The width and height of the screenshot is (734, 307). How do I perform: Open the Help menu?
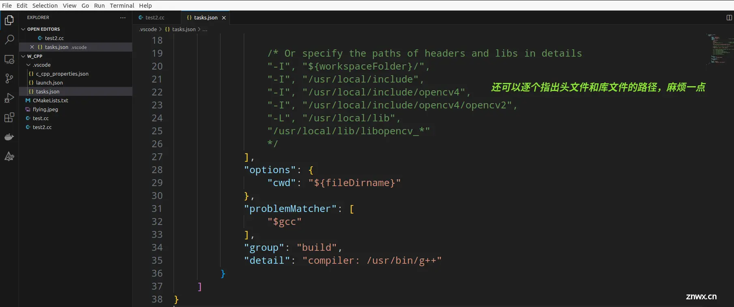(145, 6)
